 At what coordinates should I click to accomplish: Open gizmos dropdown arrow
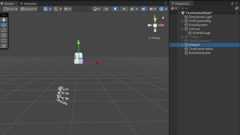coord(166,9)
